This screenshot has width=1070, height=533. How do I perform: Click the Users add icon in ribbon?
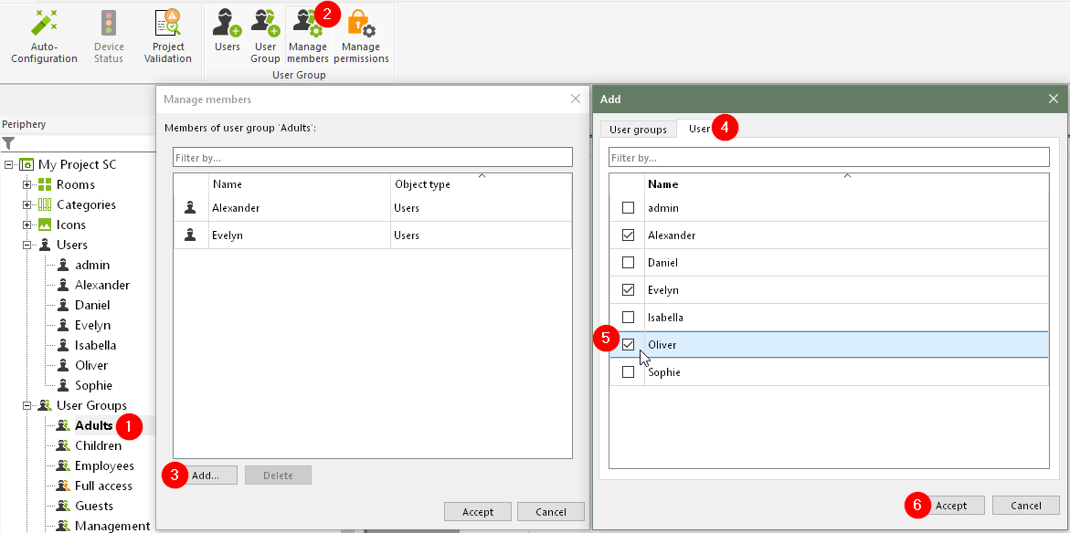[227, 23]
